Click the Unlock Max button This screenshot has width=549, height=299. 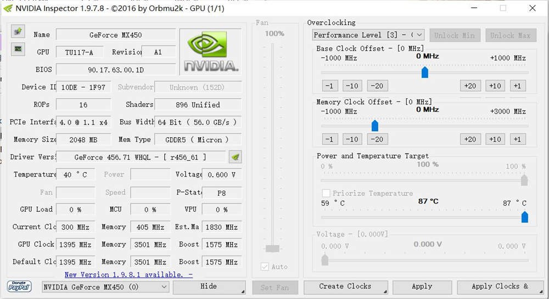[511, 35]
